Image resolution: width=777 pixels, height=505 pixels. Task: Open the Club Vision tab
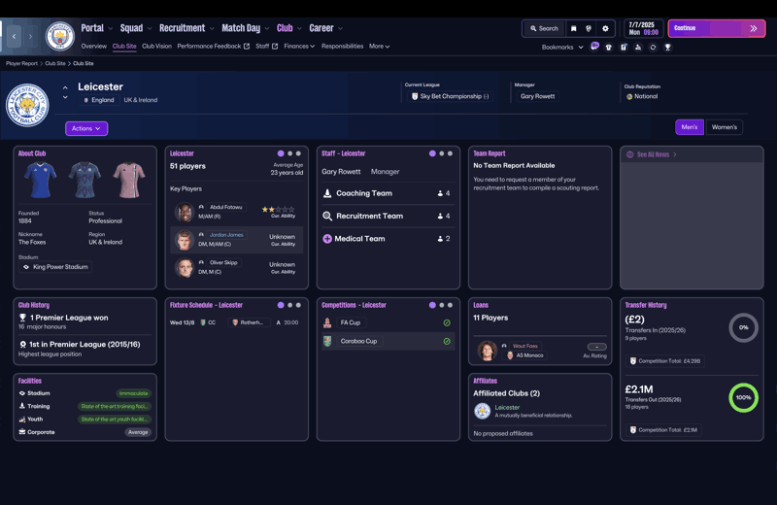click(156, 46)
